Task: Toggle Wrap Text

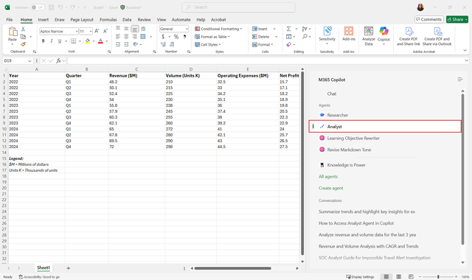Action: [x=143, y=29]
